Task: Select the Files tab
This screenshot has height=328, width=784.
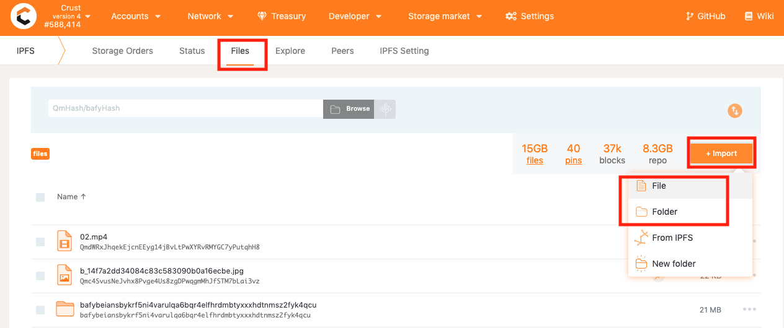Action: tap(240, 51)
